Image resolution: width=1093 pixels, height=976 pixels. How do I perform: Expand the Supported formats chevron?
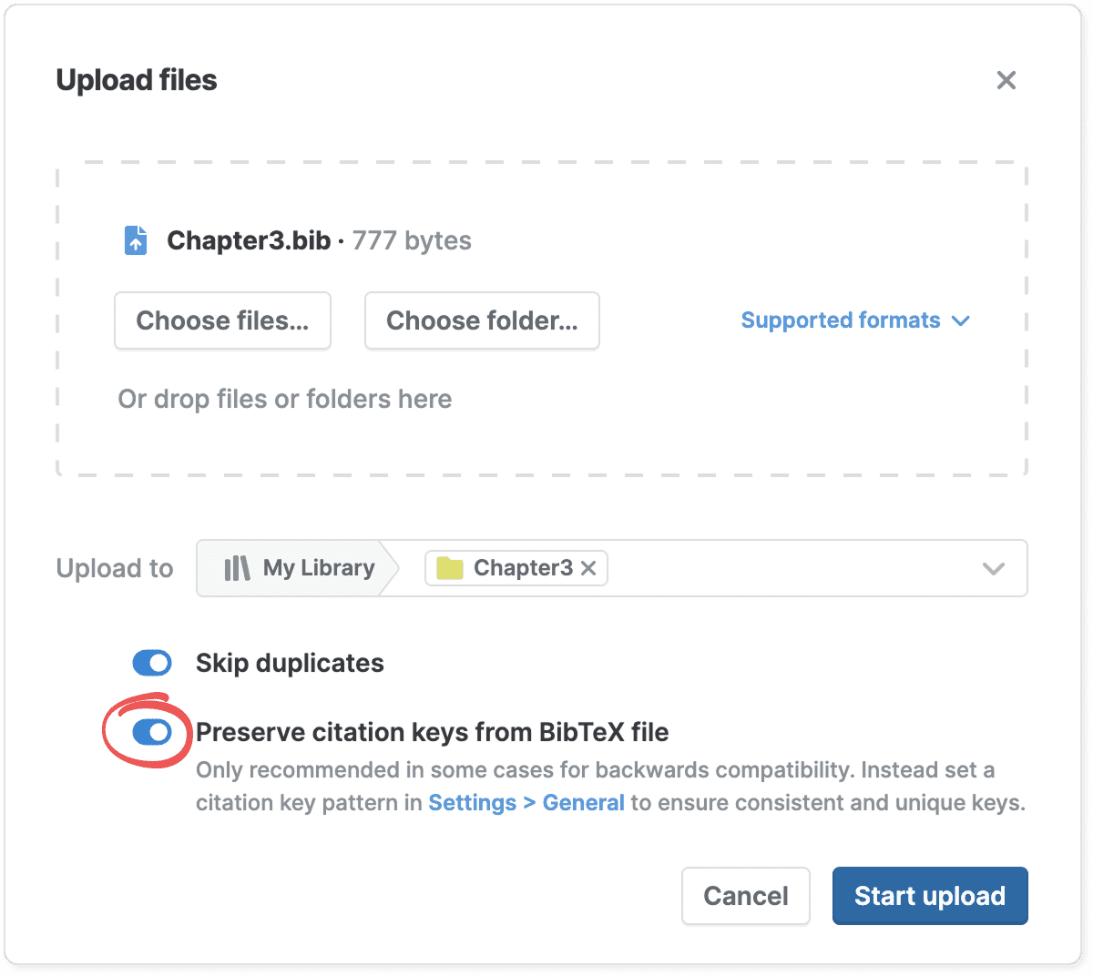pyautogui.click(x=960, y=320)
